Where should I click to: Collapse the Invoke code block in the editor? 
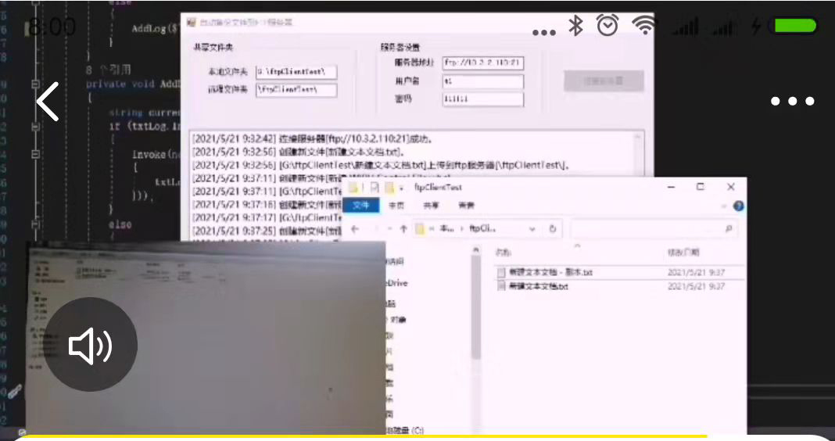pyautogui.click(x=35, y=155)
